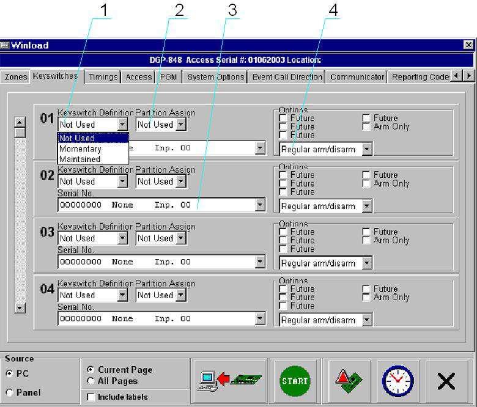Select Maintained in the open dropdown list
477x407 pixels.
click(x=93, y=159)
